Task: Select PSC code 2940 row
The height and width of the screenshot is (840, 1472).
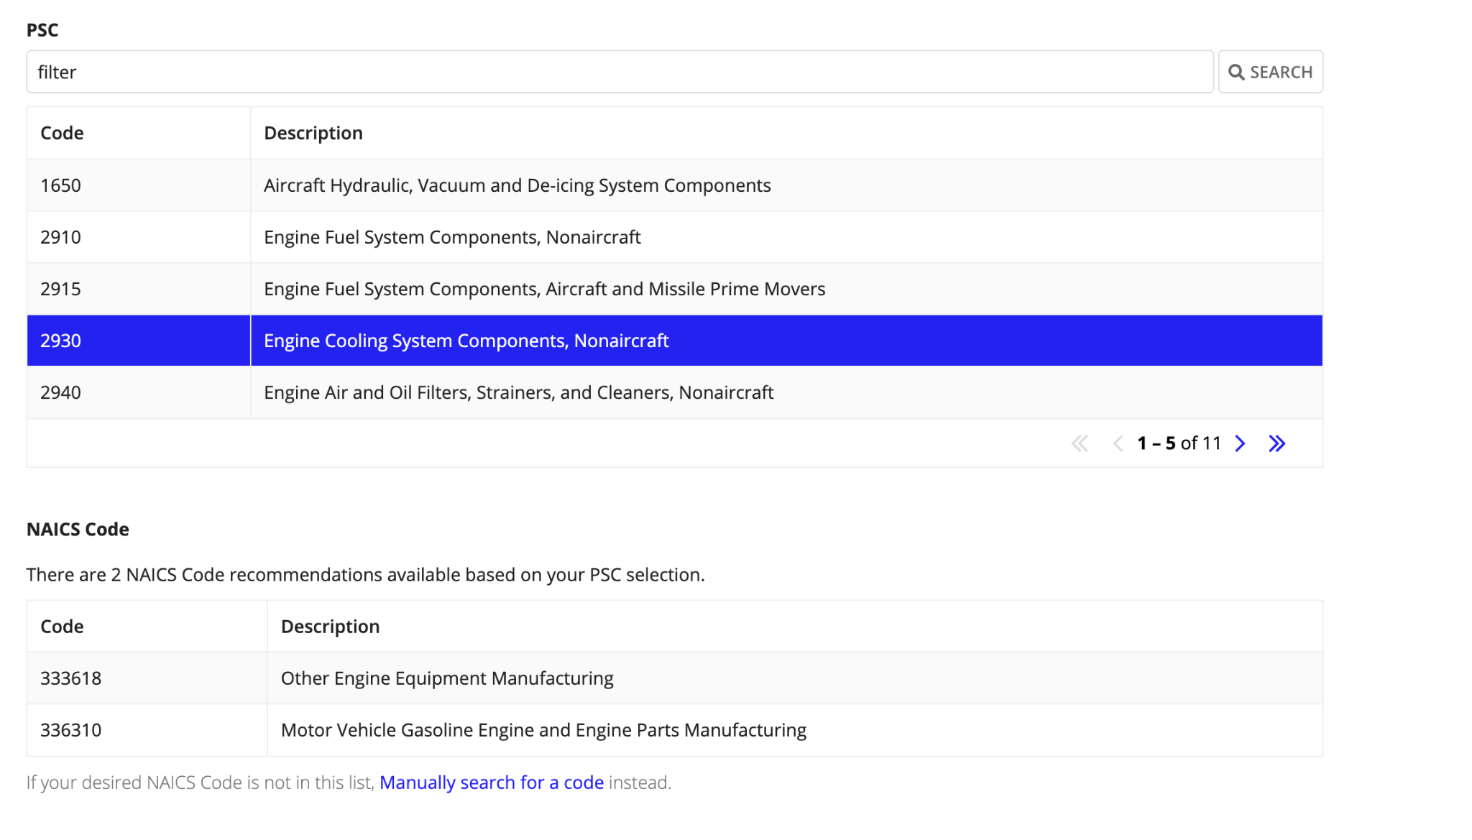Action: click(x=675, y=392)
